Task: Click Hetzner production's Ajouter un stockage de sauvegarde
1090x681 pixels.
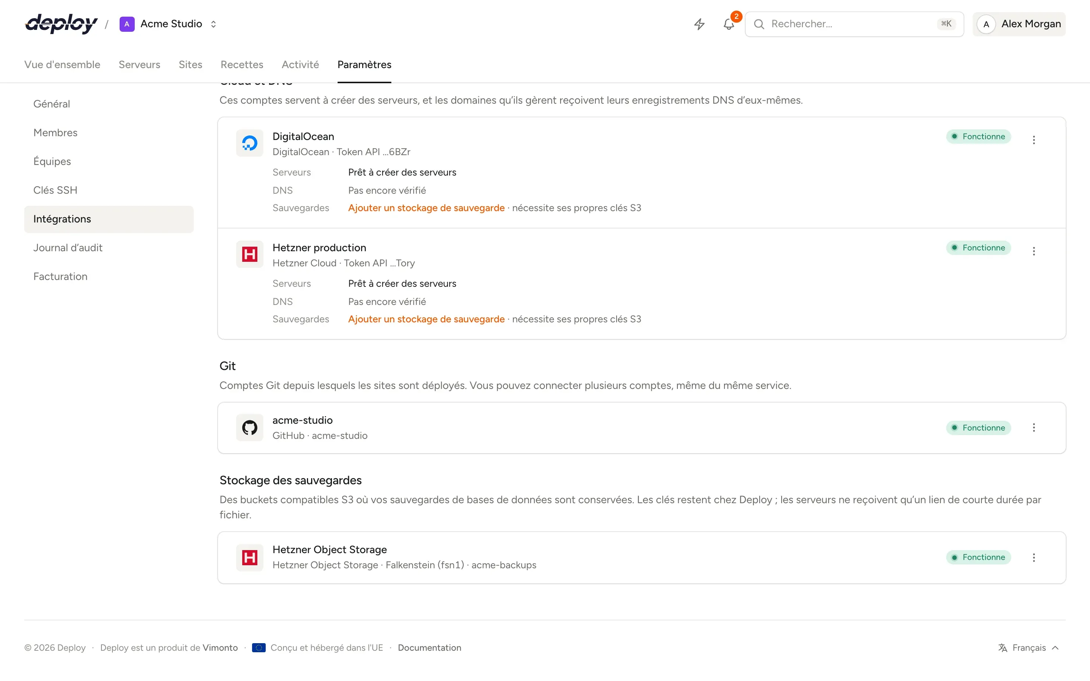Action: [426, 319]
